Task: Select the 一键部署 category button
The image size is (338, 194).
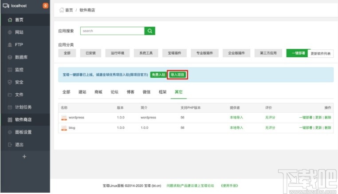Action: click(298, 53)
